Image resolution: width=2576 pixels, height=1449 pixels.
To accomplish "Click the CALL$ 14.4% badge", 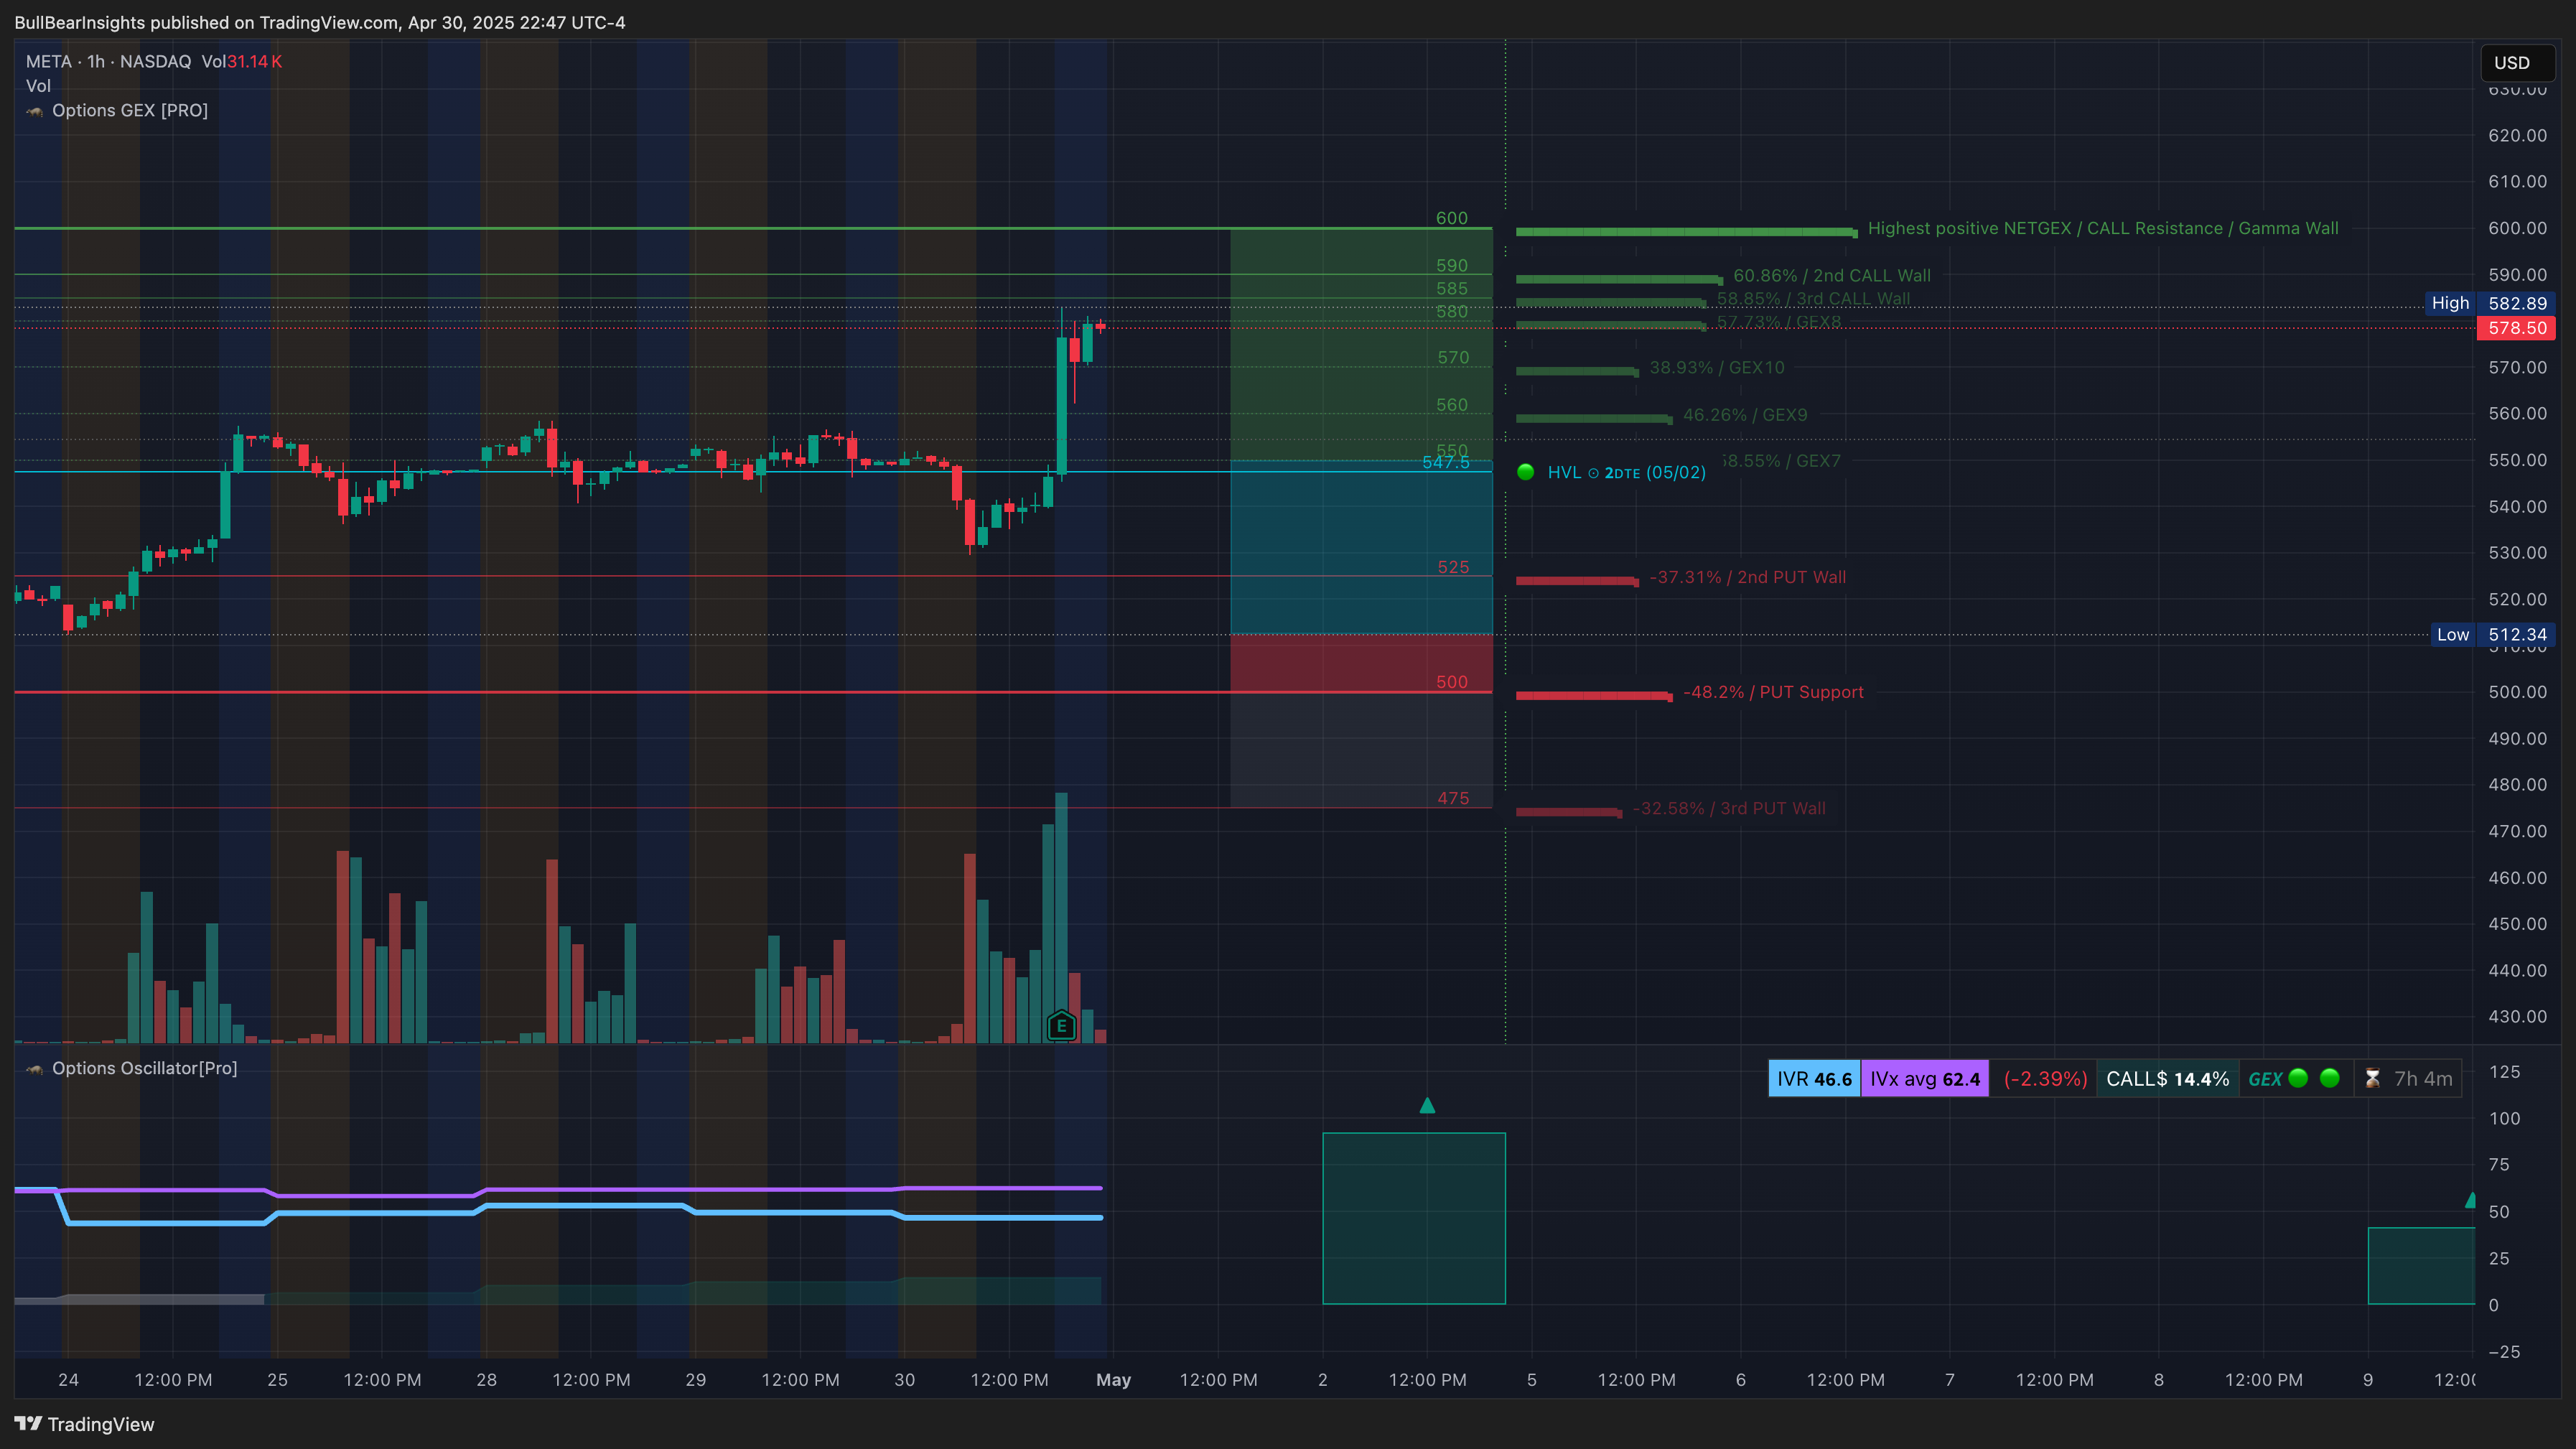I will 2167,1079.
